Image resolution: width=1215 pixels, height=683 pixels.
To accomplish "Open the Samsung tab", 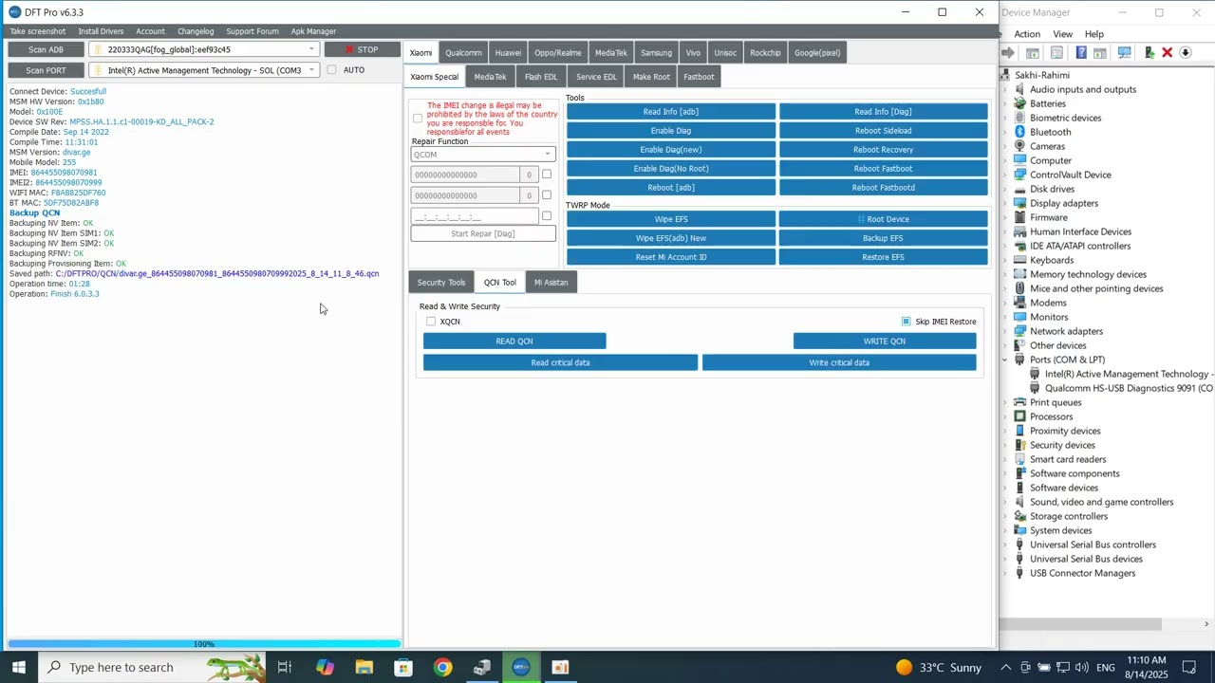I will 656,53.
